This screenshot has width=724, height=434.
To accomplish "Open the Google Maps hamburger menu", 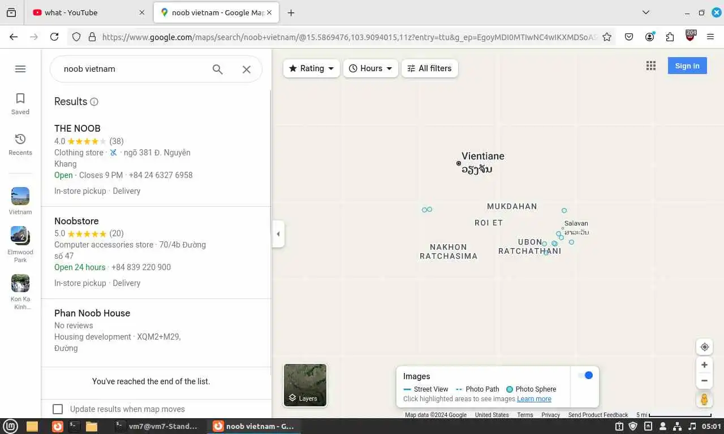I will pyautogui.click(x=20, y=69).
